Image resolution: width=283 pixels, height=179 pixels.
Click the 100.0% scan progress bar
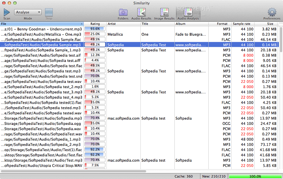point(255,176)
